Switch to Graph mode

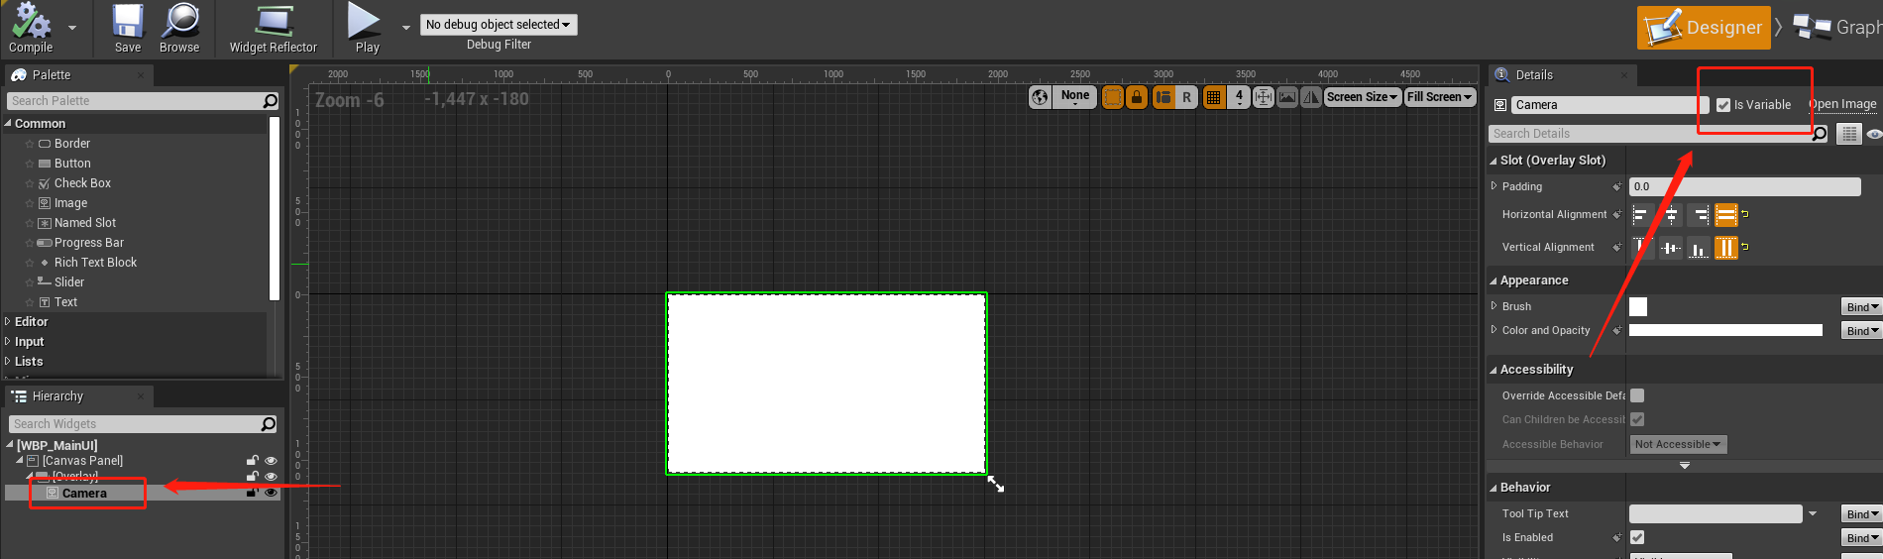(x=1837, y=28)
